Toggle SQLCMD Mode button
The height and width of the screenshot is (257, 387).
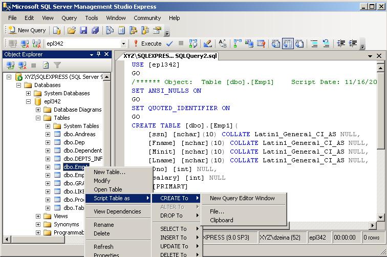pos(261,44)
